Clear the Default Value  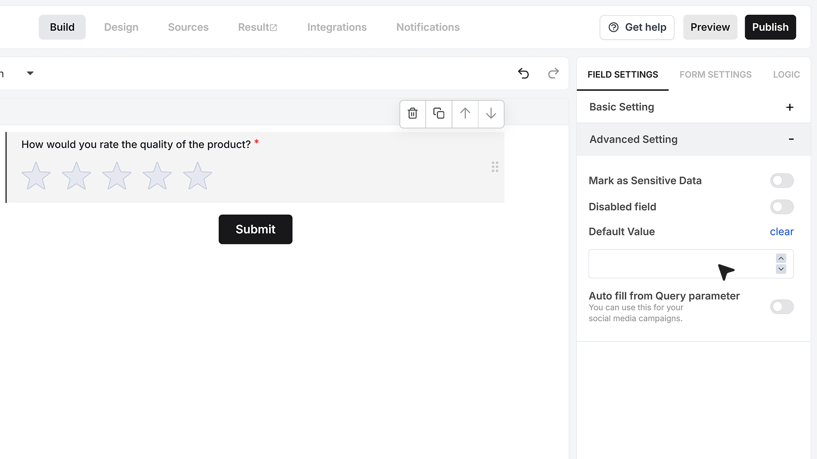coord(782,232)
